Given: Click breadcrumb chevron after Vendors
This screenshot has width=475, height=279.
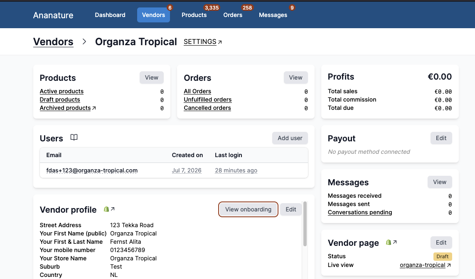Looking at the screenshot, I should coord(84,42).
